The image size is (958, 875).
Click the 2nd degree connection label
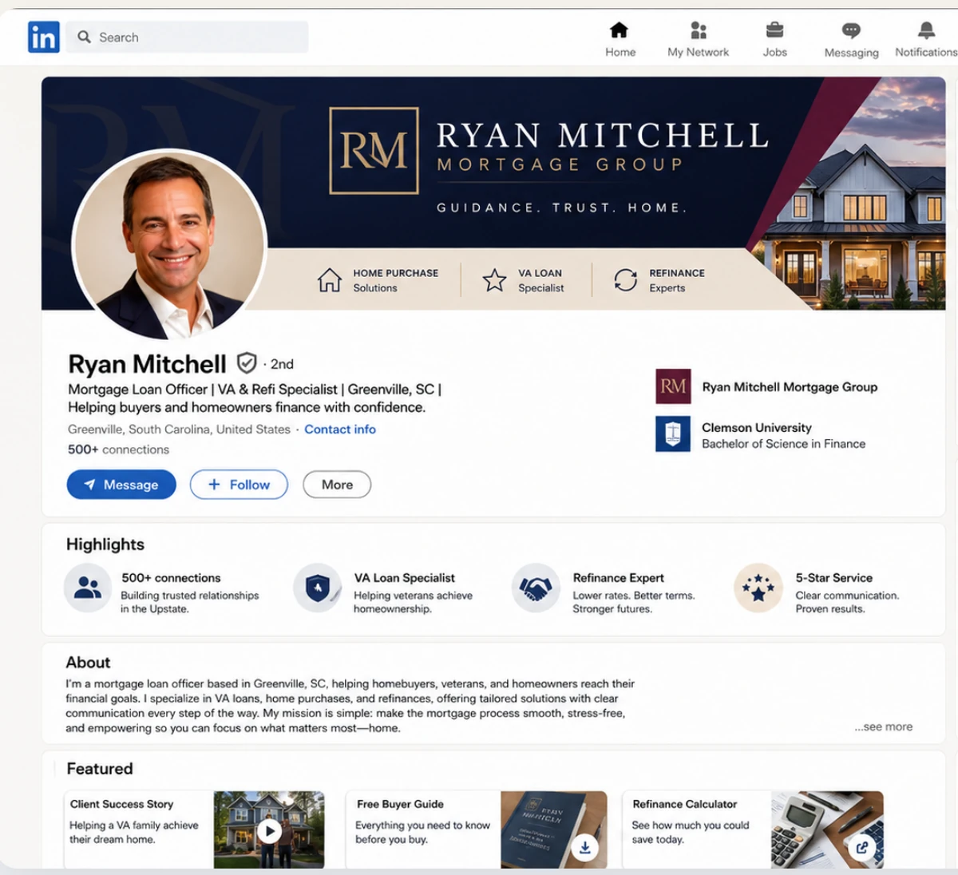point(282,364)
